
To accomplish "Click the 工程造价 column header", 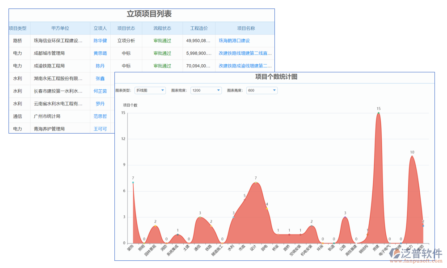I will pyautogui.click(x=199, y=28).
